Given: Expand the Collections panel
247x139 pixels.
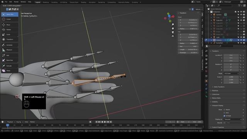Looking at the screenshot, I should (x=216, y=94).
